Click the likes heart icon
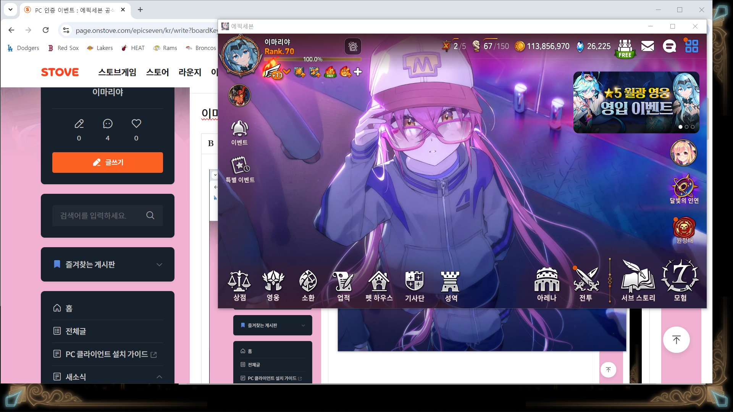Image resolution: width=733 pixels, height=412 pixels. point(136,123)
